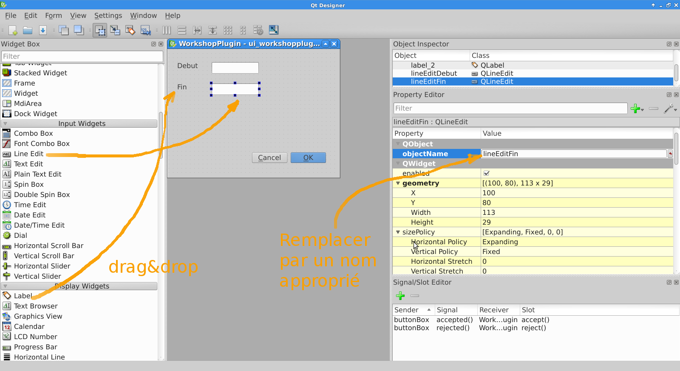
Task: Float the Widget Box panel
Action: [153, 44]
